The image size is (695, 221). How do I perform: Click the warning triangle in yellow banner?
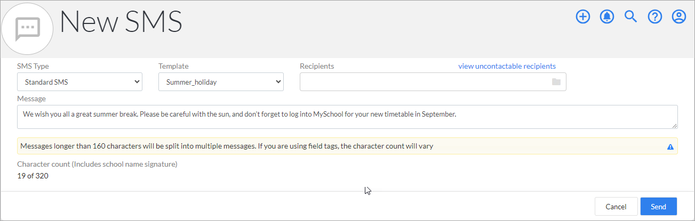670,146
